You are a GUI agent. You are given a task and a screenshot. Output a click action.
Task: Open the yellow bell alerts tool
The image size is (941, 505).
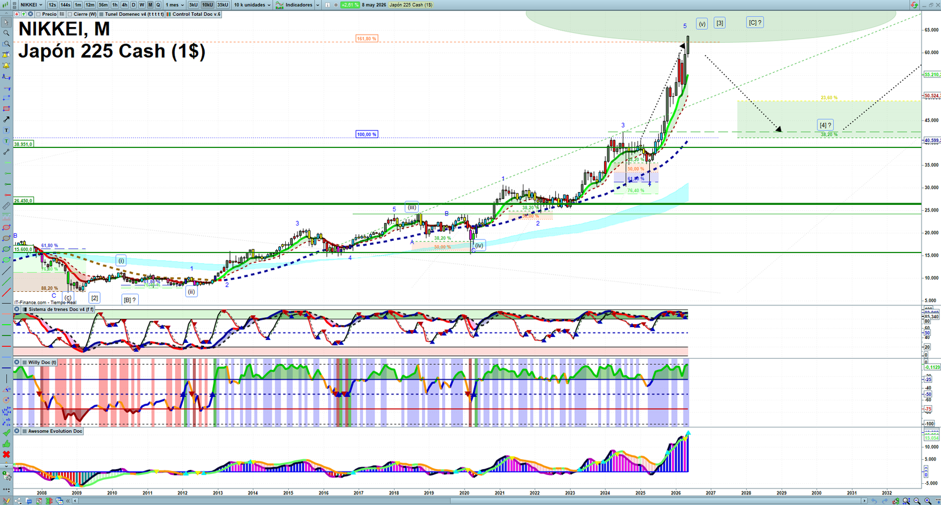click(x=6, y=65)
